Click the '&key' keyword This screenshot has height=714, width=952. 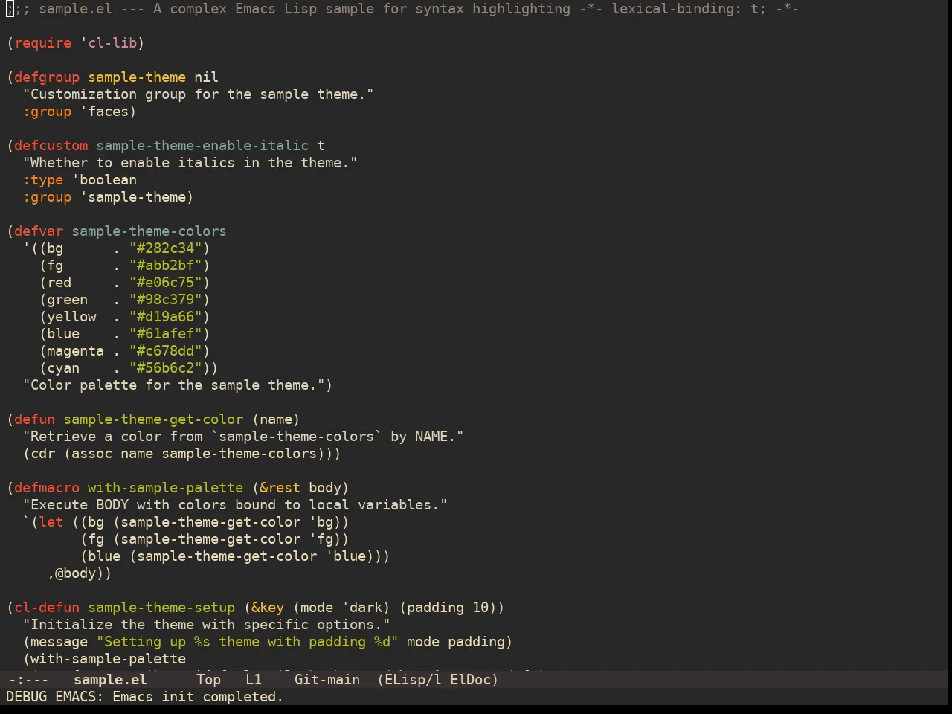268,608
